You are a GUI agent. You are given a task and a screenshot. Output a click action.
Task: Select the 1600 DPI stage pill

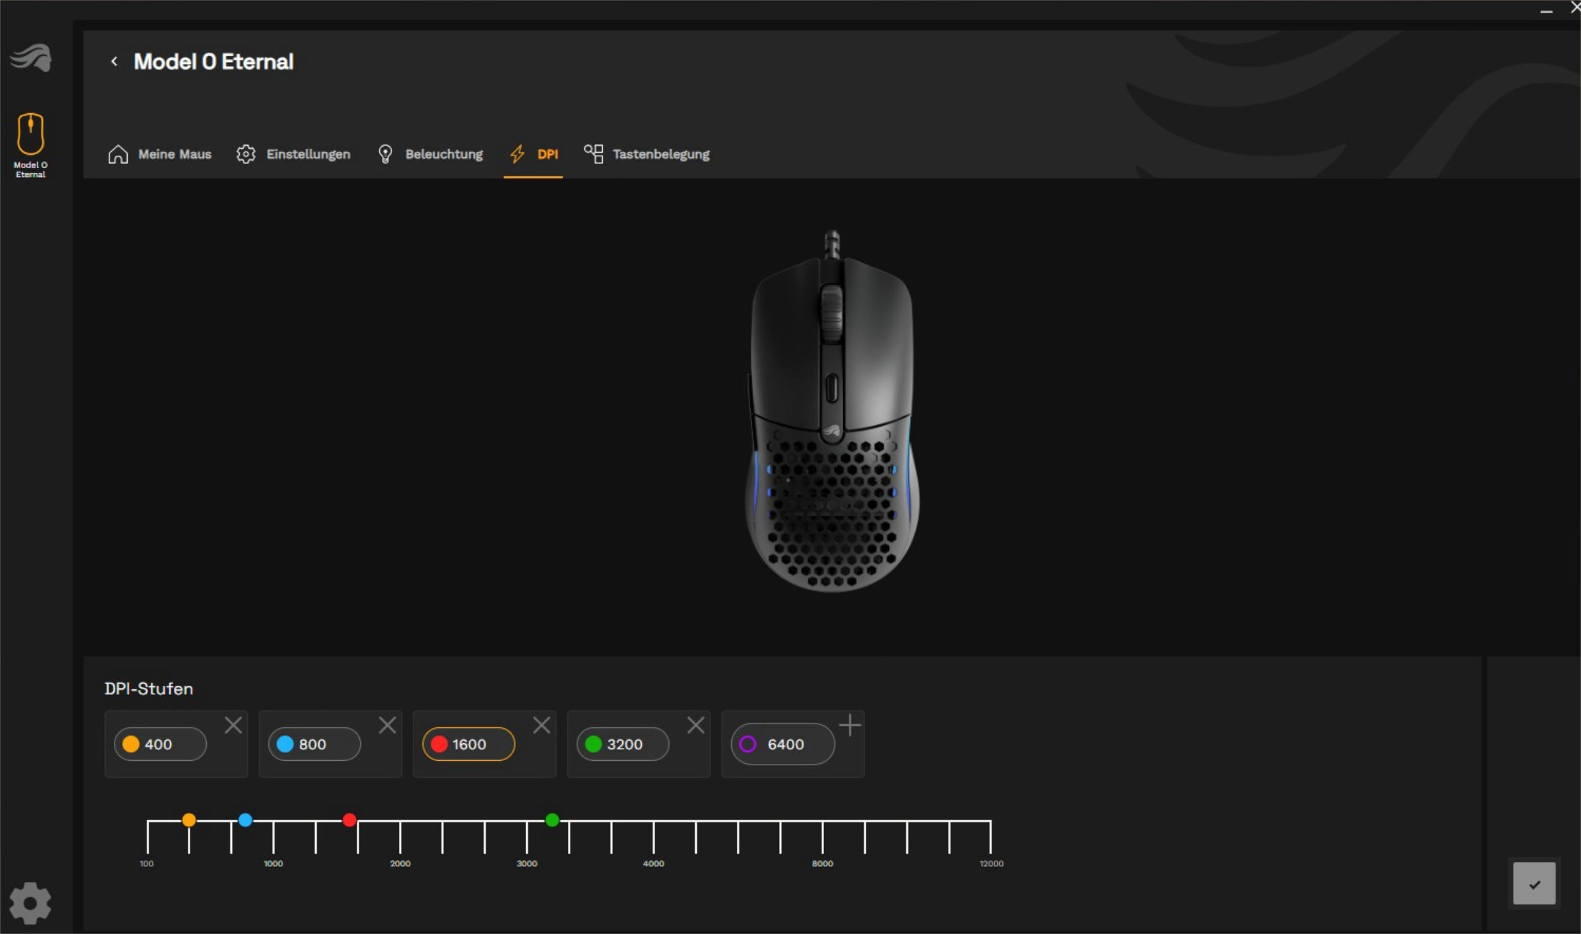[x=469, y=744]
